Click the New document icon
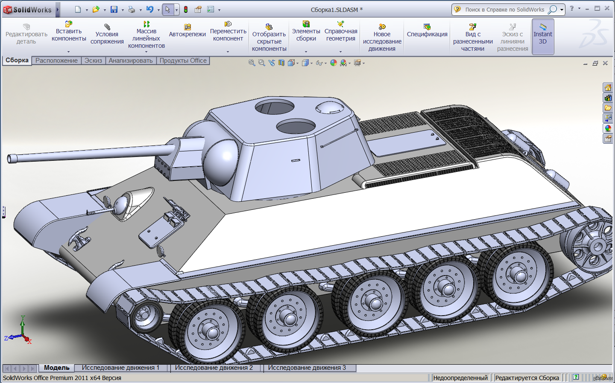The width and height of the screenshot is (615, 383). coord(78,9)
